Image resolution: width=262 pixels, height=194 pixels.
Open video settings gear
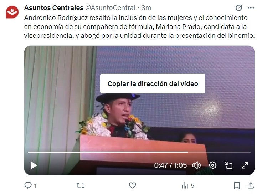pyautogui.click(x=212, y=165)
